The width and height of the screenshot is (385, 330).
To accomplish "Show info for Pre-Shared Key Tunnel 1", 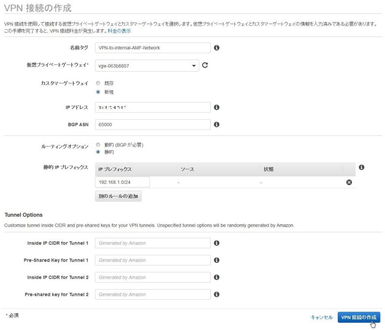I will 217,260.
